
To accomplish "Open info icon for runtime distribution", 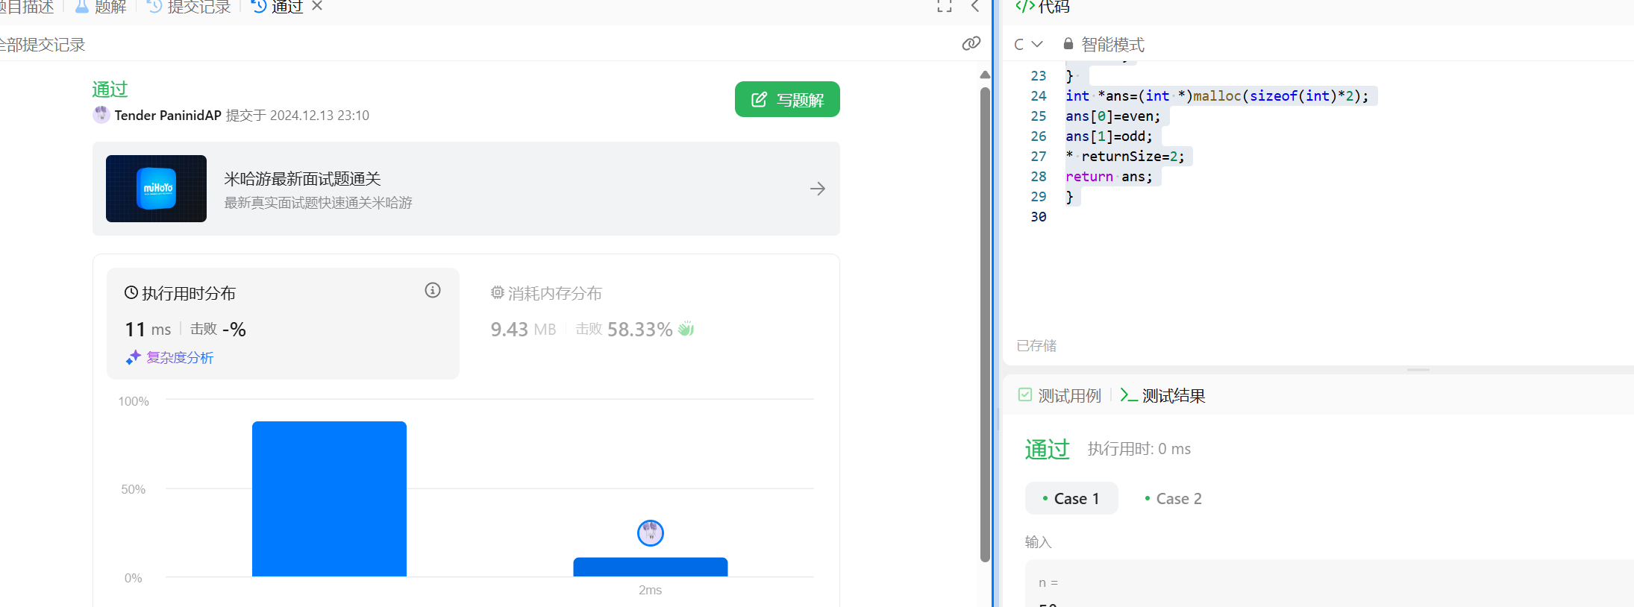I will 433,291.
